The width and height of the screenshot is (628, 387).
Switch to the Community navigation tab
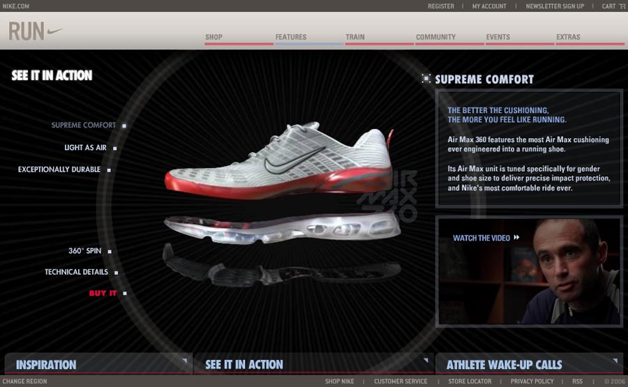pos(435,38)
